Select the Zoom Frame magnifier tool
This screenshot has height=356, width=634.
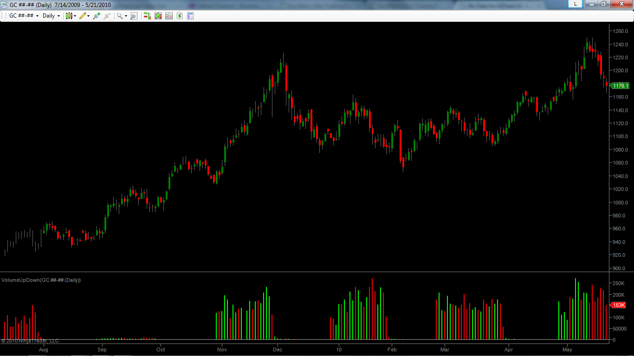134,16
